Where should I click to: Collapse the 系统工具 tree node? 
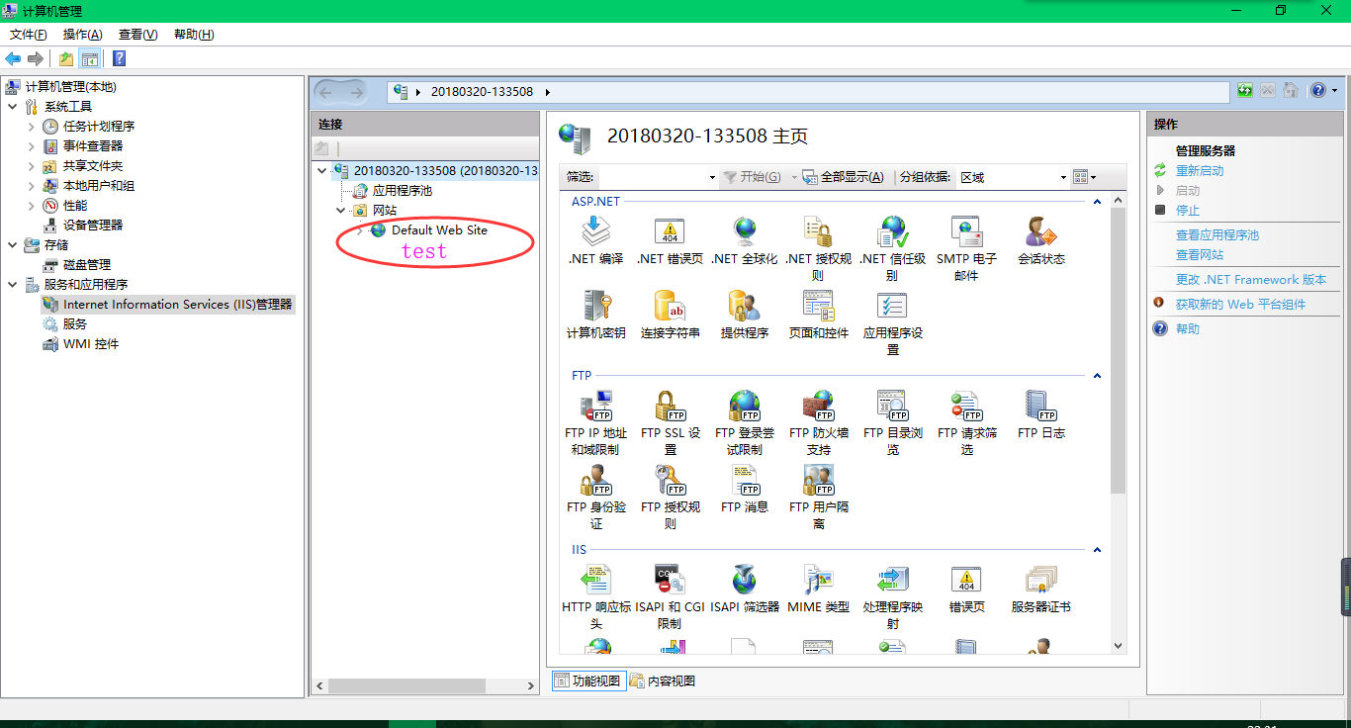coord(12,106)
